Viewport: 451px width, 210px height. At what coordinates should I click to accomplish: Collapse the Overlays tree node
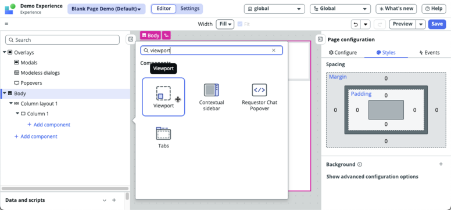[x=4, y=52]
